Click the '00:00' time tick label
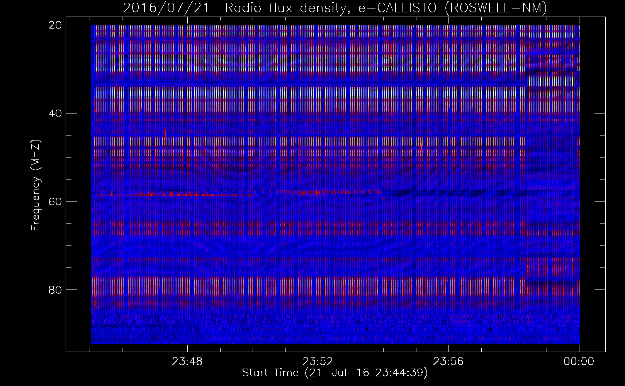 coord(579,362)
